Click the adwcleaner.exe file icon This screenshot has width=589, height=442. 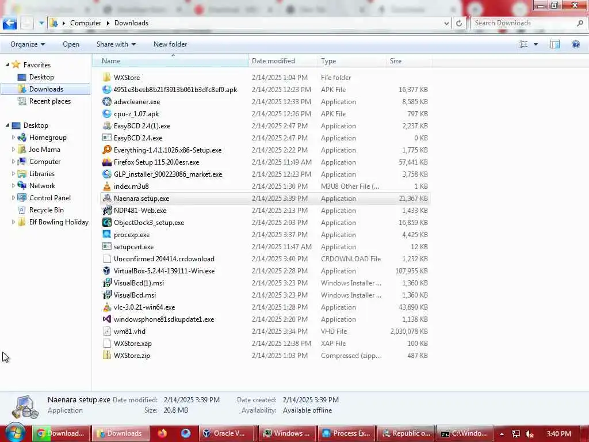pos(106,101)
